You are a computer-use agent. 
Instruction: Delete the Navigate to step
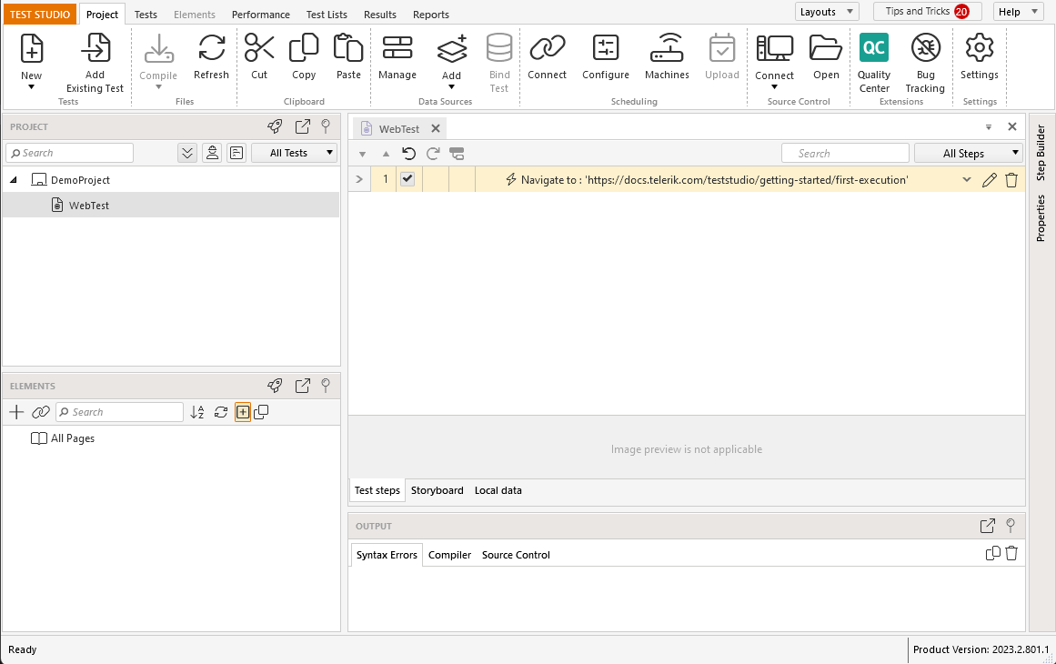[1011, 180]
